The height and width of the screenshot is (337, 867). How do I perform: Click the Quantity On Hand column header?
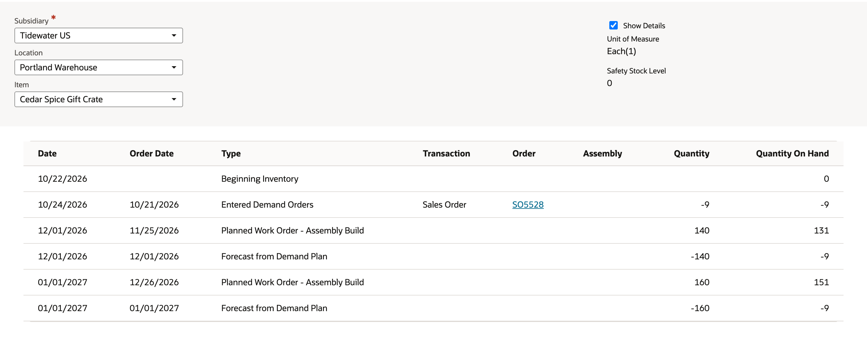pos(792,154)
